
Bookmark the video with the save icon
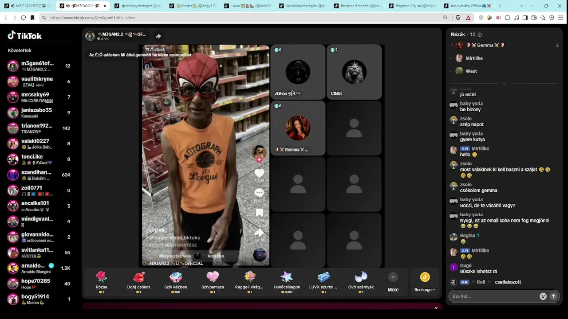point(259,213)
